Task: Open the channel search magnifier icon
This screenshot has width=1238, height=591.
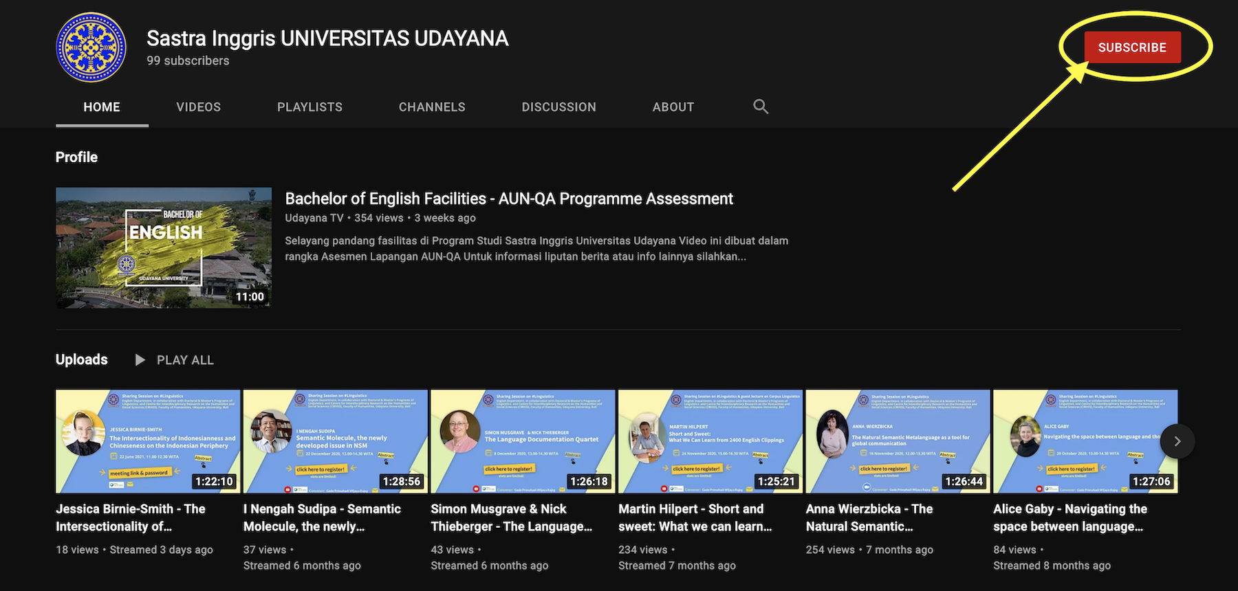Action: [760, 107]
